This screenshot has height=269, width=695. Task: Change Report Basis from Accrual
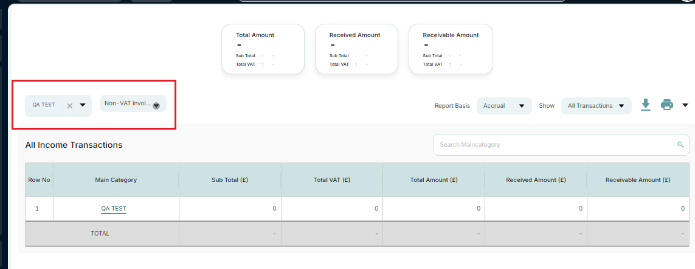pos(504,106)
